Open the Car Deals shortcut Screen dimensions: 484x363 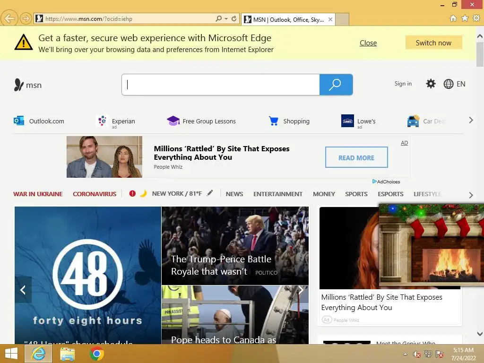(427, 121)
